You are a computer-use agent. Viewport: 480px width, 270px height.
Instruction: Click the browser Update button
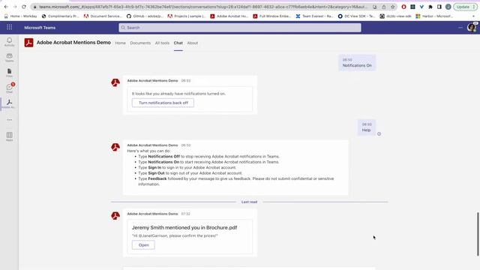[x=465, y=7]
